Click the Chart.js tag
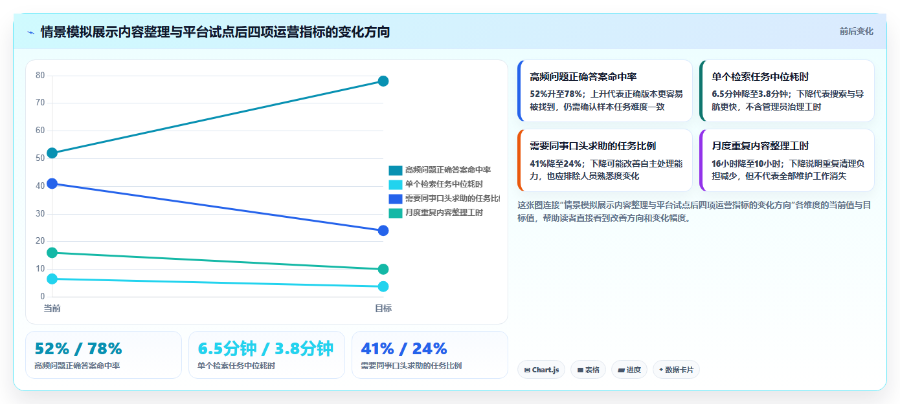The width and height of the screenshot is (900, 404). [x=541, y=370]
